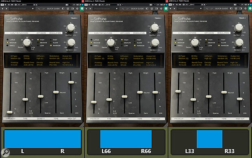Click the full-width L–R blue pan display

(x=43, y=139)
